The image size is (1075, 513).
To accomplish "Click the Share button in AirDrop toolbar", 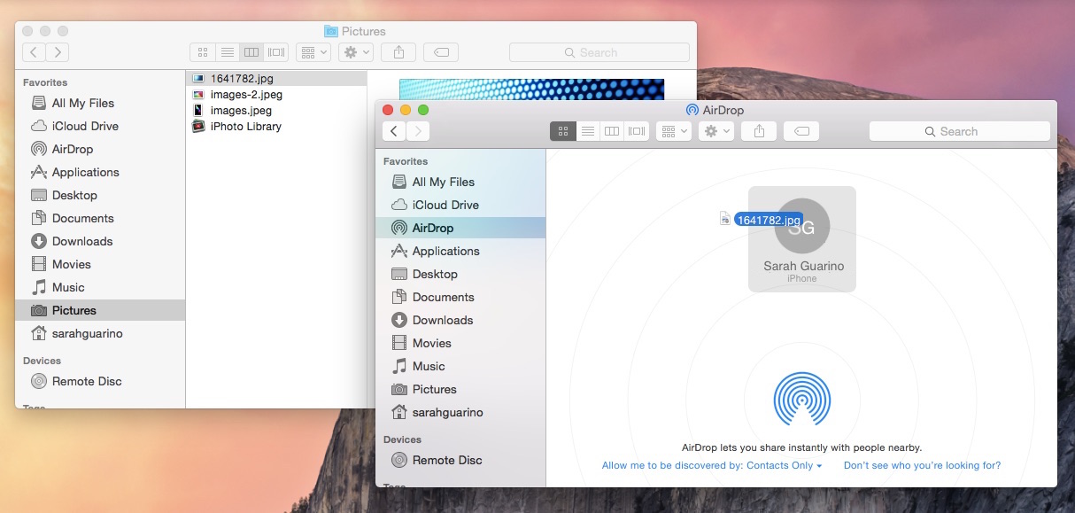I will pos(759,131).
